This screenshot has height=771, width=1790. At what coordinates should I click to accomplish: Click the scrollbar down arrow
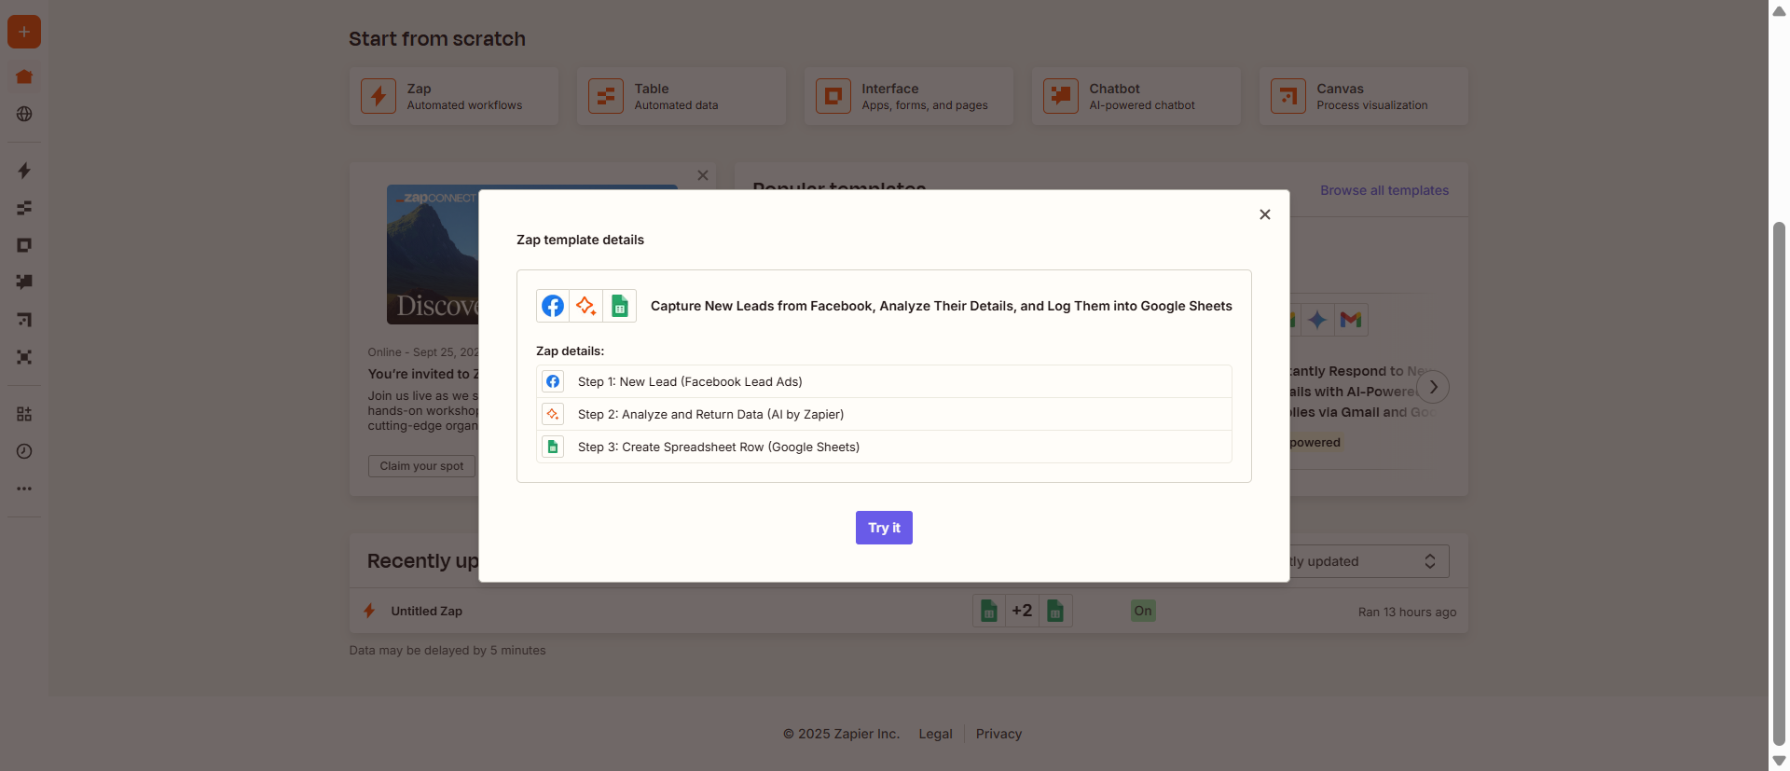[1779, 761]
